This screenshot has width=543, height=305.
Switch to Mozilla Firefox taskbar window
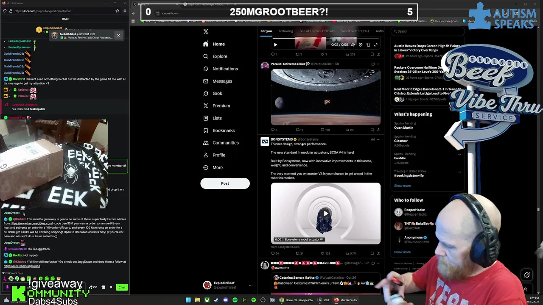[x=346, y=300]
